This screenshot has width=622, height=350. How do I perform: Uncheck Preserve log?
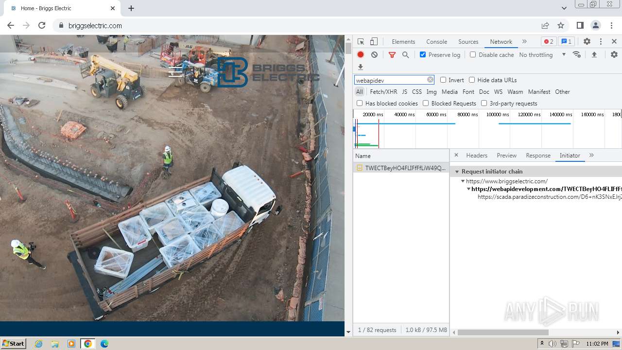pos(423,54)
